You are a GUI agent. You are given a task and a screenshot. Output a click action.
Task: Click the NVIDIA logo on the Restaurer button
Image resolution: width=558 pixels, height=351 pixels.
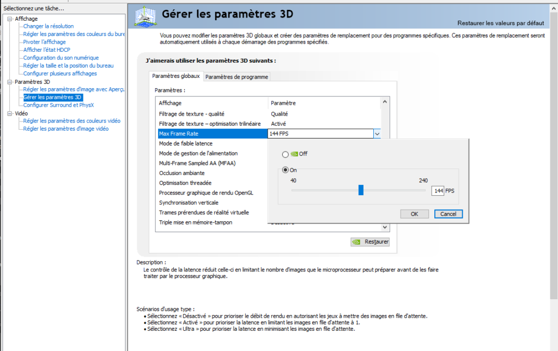pyautogui.click(x=356, y=241)
